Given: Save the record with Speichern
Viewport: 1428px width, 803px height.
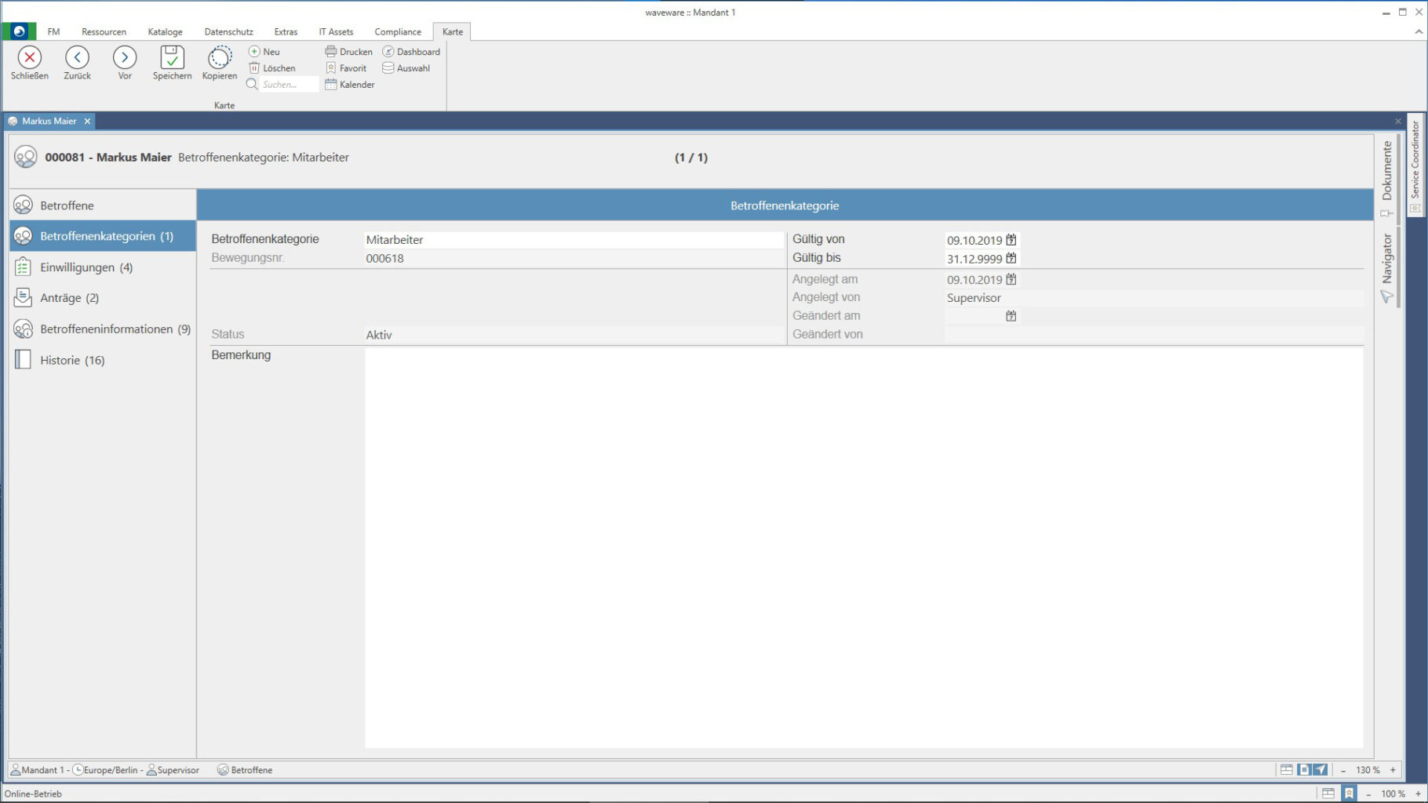Looking at the screenshot, I should click(172, 58).
